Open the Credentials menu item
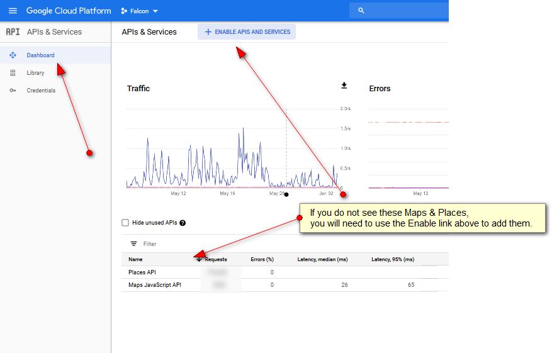The width and height of the screenshot is (552, 353). click(x=55, y=91)
